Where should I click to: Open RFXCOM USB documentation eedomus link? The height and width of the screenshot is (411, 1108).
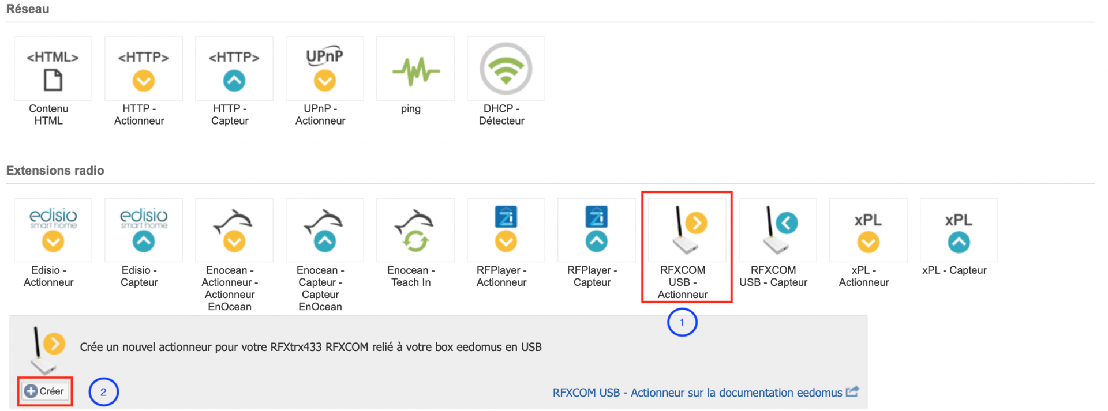697,393
